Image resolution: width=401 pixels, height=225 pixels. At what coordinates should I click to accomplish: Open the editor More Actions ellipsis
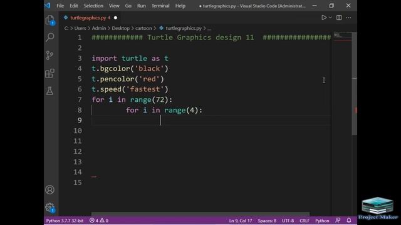click(x=348, y=17)
